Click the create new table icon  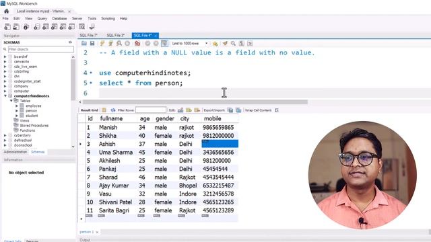(46, 27)
